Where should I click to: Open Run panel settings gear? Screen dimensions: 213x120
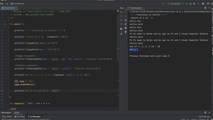pos(205,8)
